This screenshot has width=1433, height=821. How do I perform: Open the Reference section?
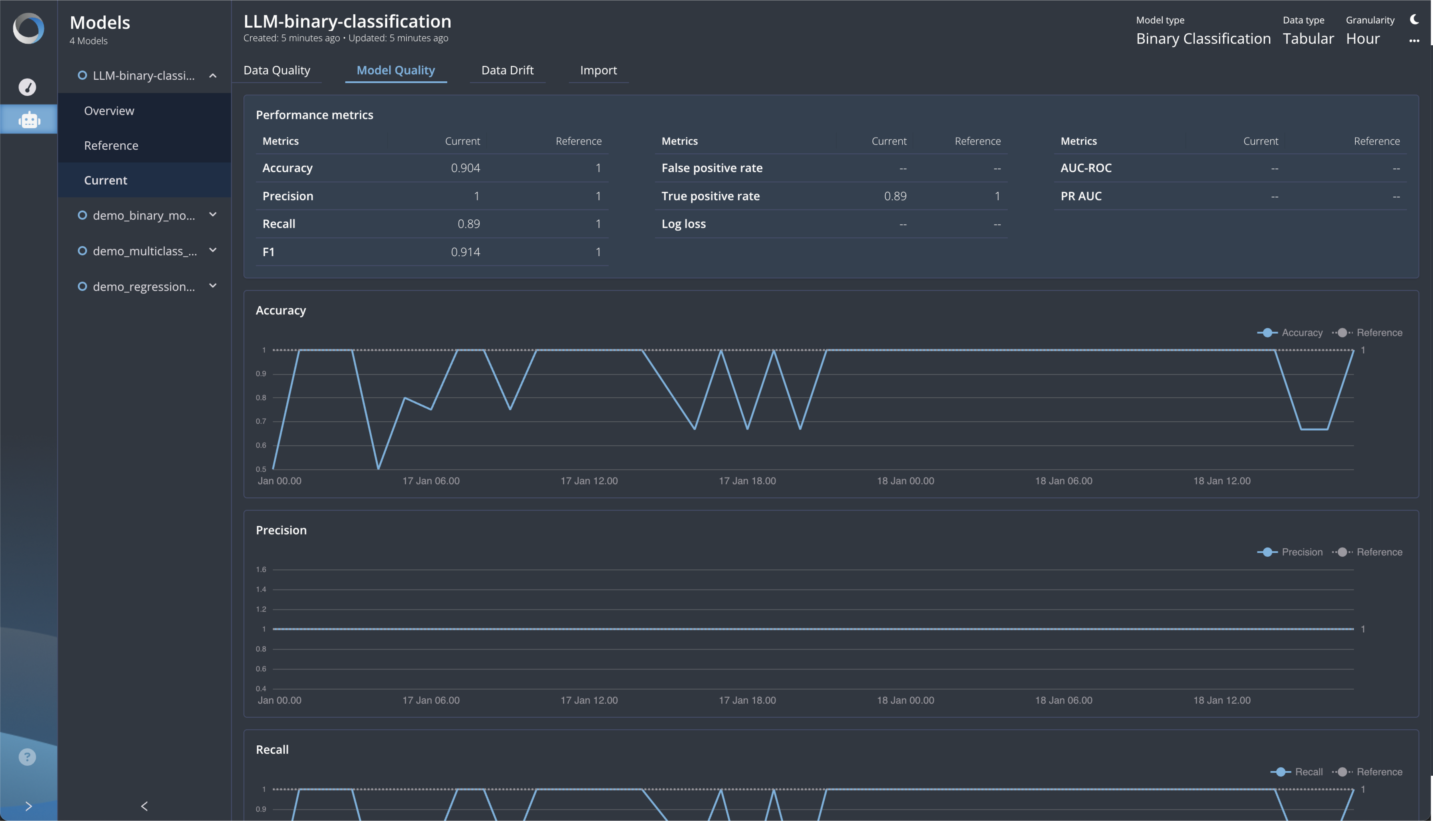tap(144, 145)
